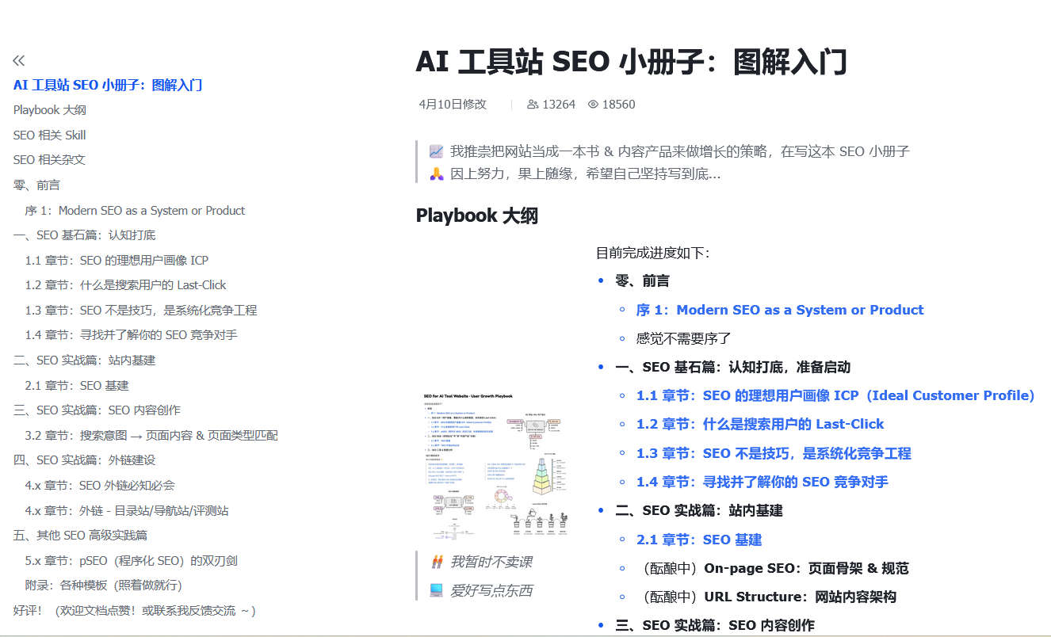The height and width of the screenshot is (637, 1051).
Task: Open SEO 相关杂文 in the outline
Action: (x=49, y=160)
